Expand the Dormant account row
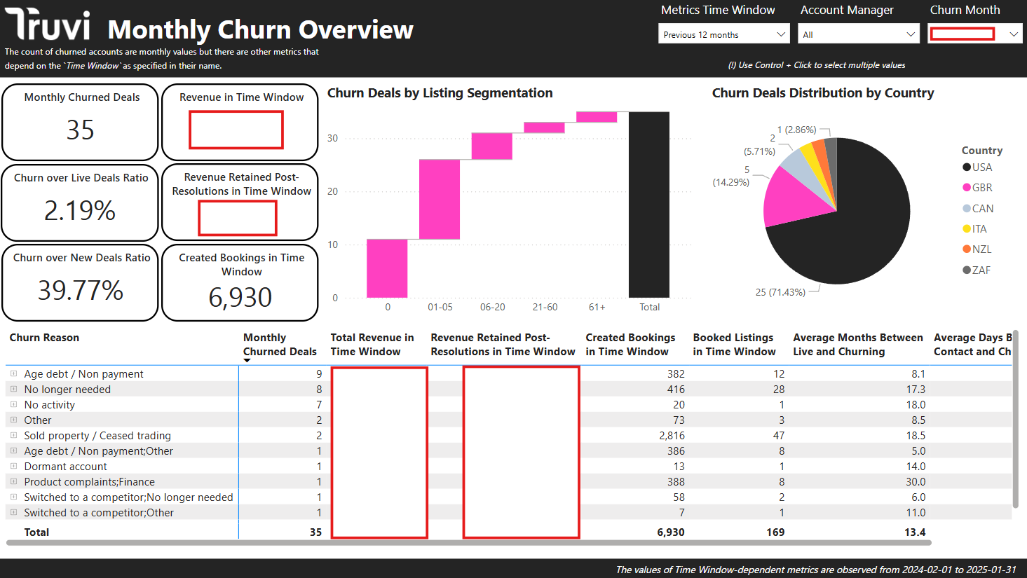The image size is (1027, 578). click(x=13, y=467)
